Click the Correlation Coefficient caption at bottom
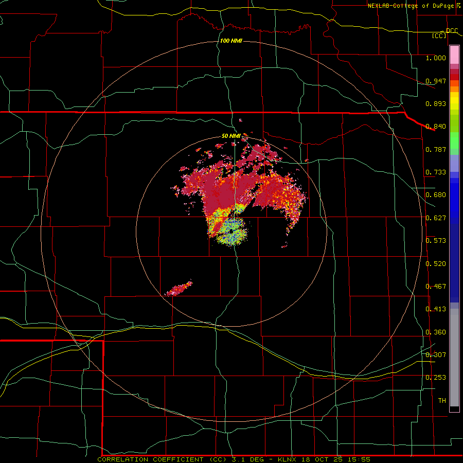Viewport: 463px width, 463px height. [x=234, y=459]
